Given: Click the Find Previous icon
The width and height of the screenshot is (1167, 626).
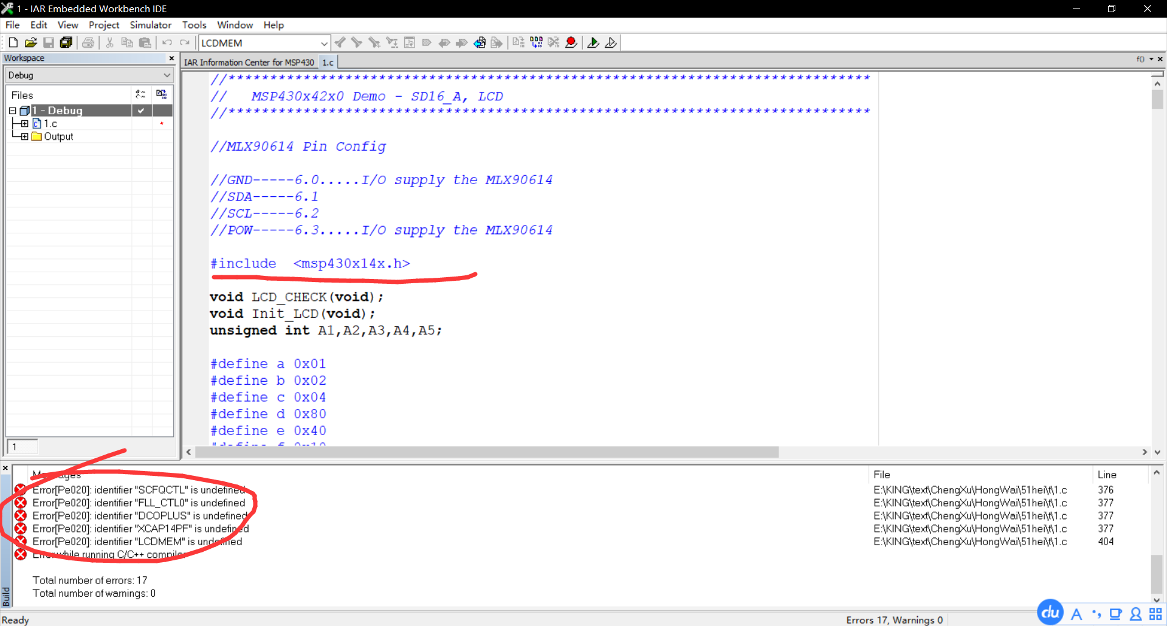Looking at the screenshot, I should click(x=340, y=43).
